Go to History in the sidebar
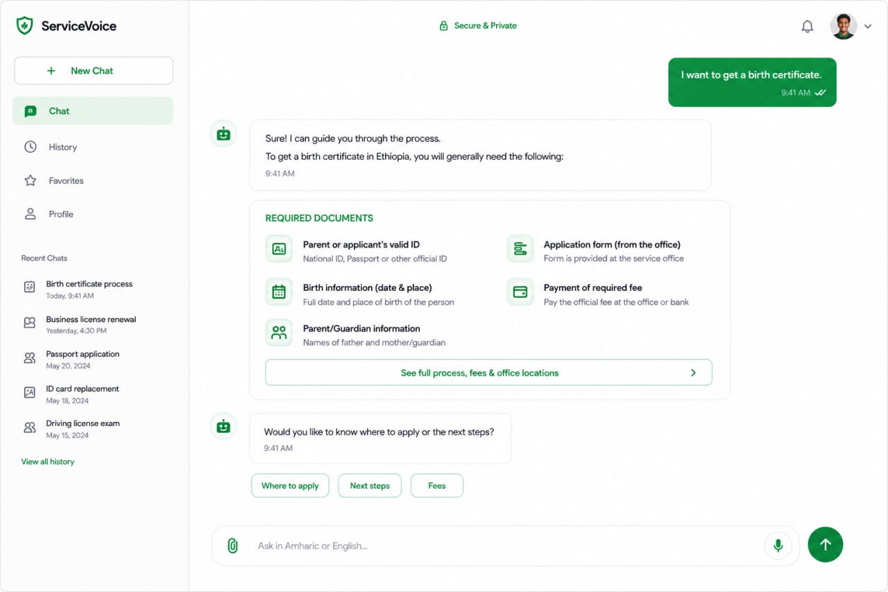Viewport: 888px width, 592px height. 93,147
